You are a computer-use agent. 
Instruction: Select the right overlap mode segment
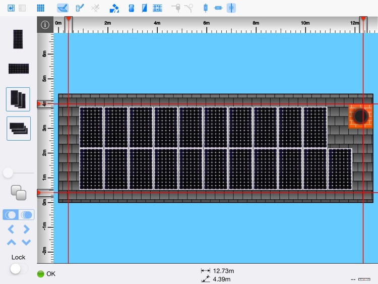click(x=26, y=215)
